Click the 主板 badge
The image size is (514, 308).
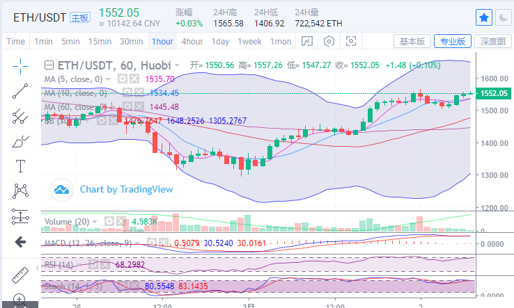[80, 17]
